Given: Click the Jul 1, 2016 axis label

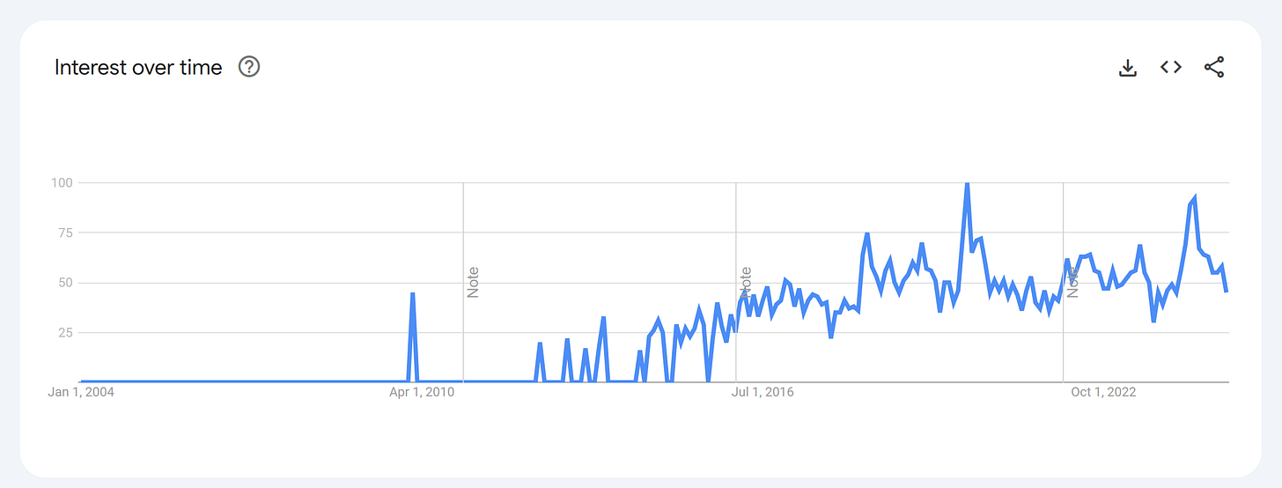Looking at the screenshot, I should (763, 392).
